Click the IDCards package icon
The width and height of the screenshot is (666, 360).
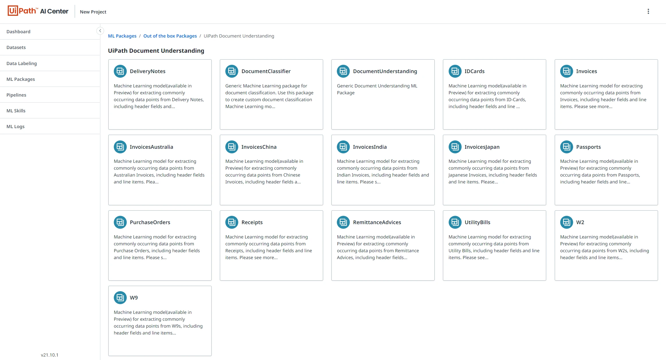455,71
